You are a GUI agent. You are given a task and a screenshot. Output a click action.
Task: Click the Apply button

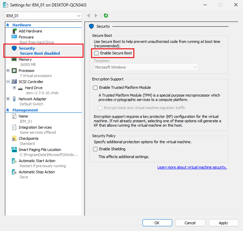pos(223,223)
